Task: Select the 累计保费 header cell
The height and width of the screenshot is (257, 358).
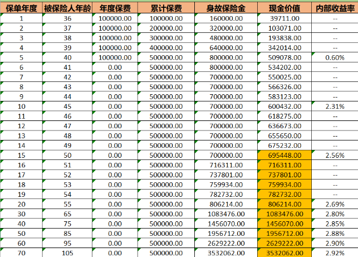Action: coord(166,9)
